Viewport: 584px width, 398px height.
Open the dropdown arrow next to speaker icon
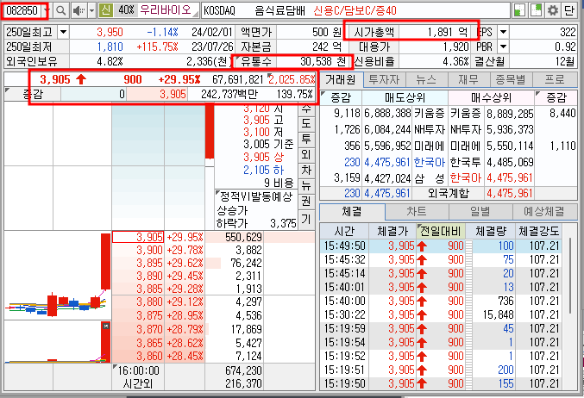point(92,10)
